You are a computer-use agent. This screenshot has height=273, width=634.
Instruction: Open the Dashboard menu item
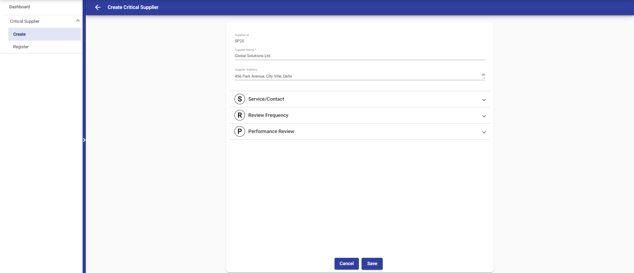click(19, 7)
